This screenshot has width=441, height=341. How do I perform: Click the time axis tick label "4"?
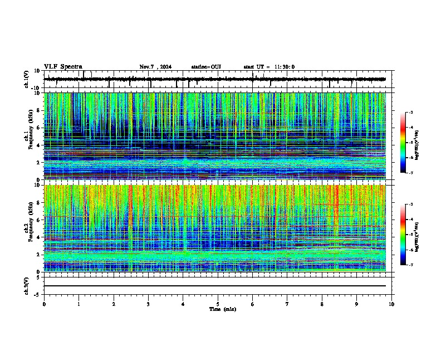tap(183, 304)
